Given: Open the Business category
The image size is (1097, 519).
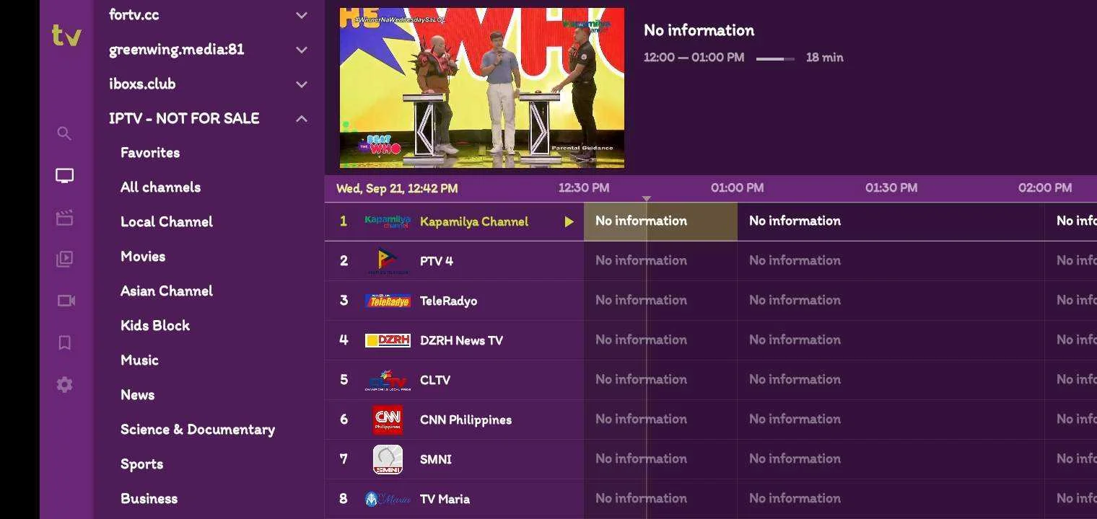Looking at the screenshot, I should (149, 499).
